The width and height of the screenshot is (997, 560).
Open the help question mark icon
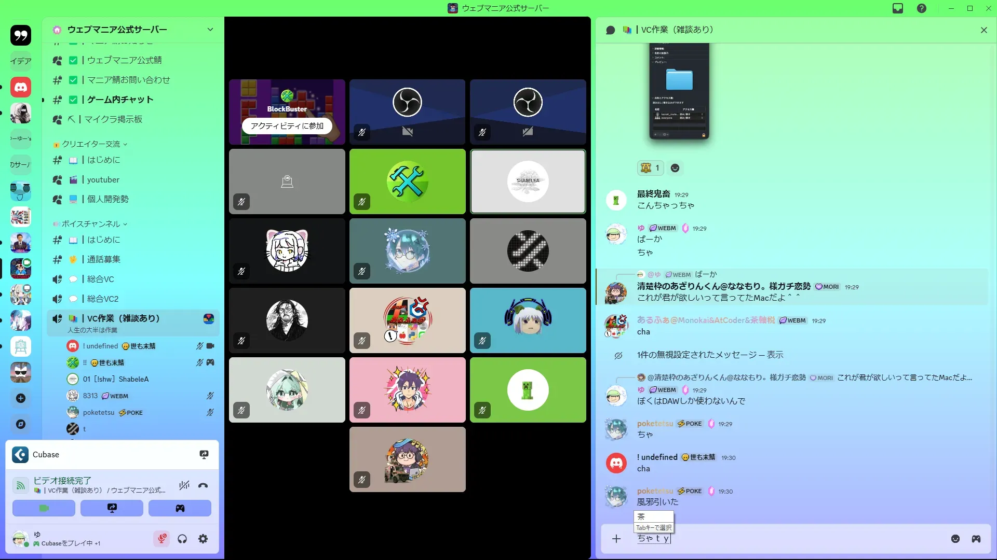point(922,8)
